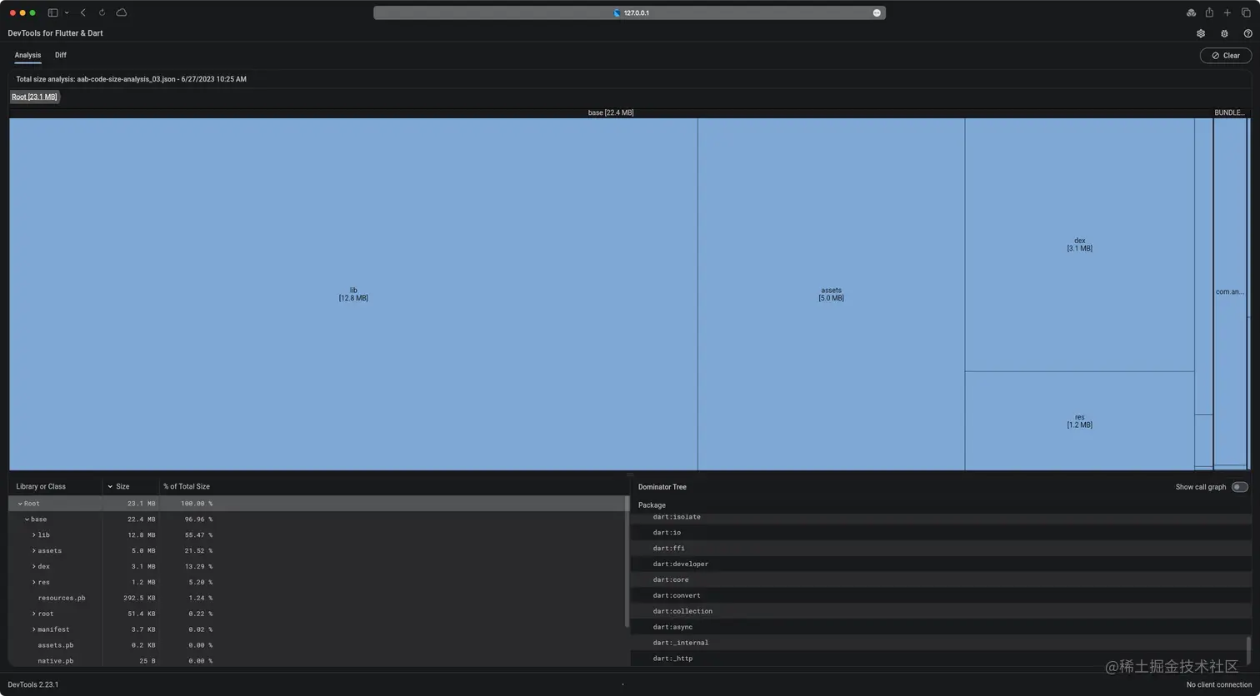Open Safari's share icon

[x=1209, y=12]
